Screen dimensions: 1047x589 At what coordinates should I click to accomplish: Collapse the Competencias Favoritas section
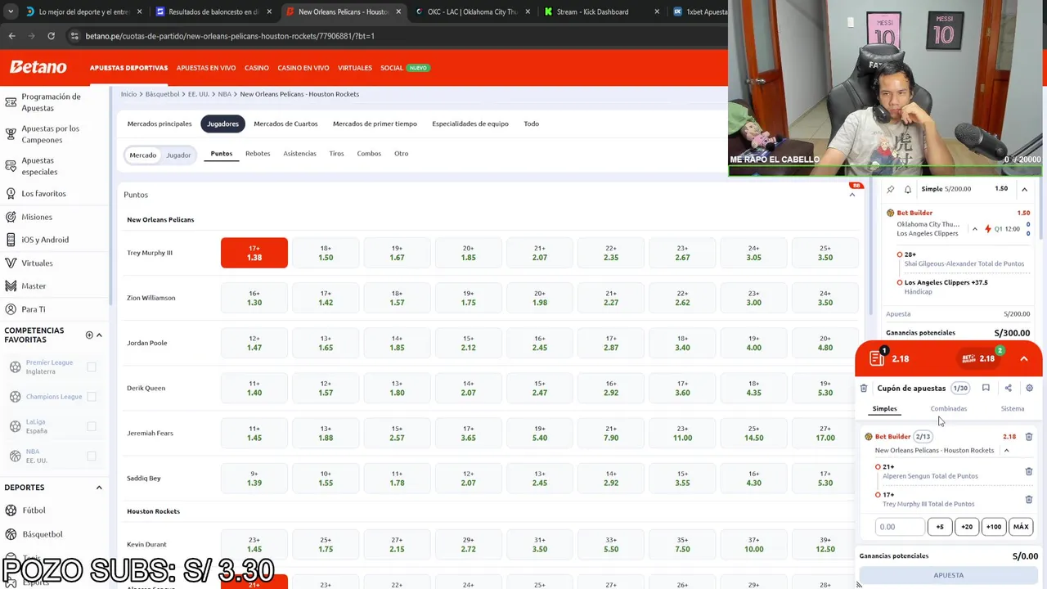tap(99, 335)
